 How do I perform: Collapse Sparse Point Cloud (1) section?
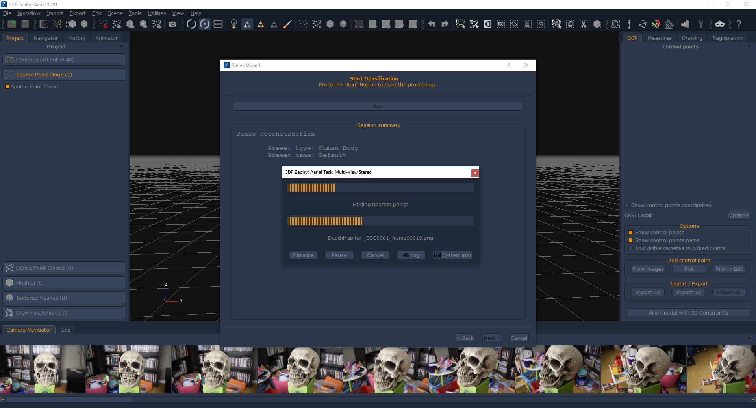pyautogui.click(x=64, y=75)
